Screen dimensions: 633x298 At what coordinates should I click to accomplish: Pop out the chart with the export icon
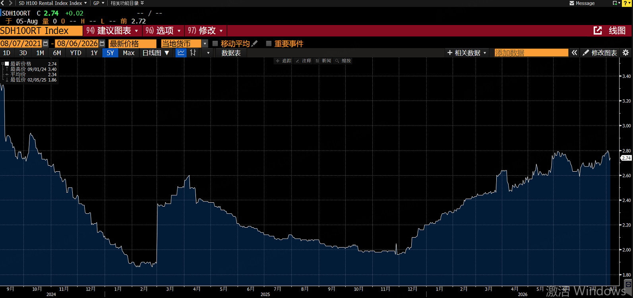[x=598, y=31]
